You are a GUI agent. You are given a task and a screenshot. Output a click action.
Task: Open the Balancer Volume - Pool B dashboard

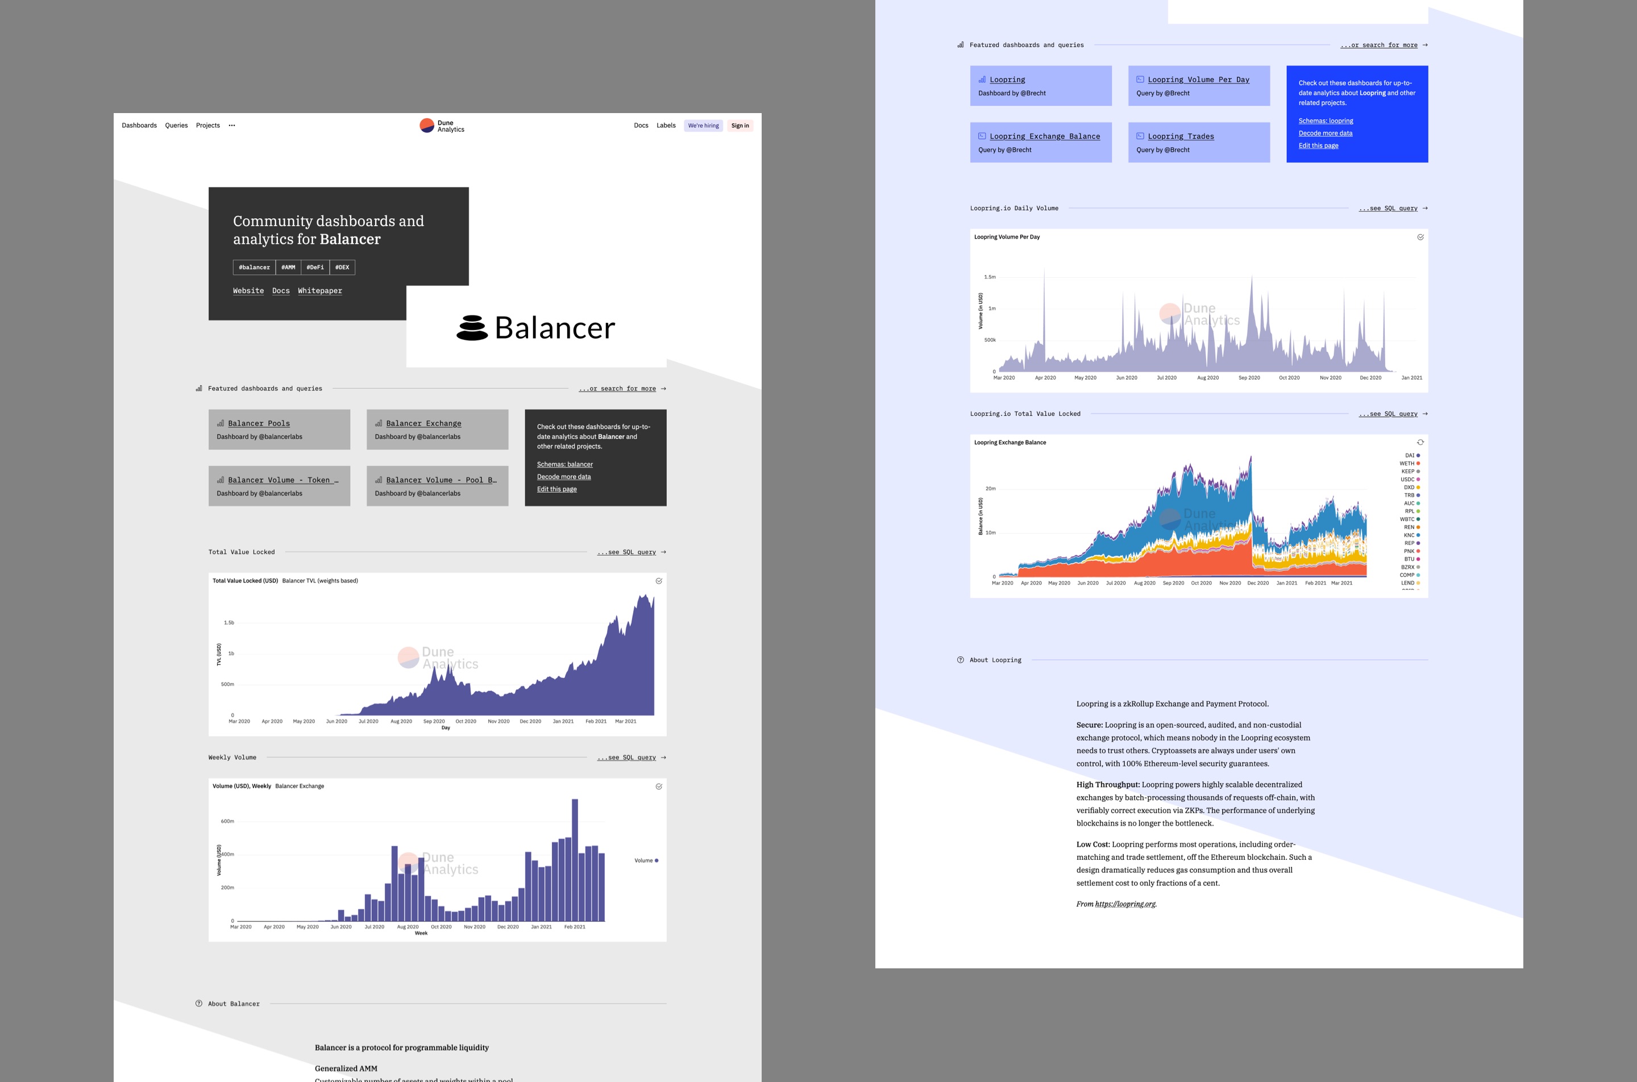click(438, 486)
